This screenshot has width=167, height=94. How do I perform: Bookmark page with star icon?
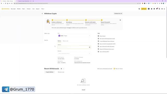(x=12, y=3)
